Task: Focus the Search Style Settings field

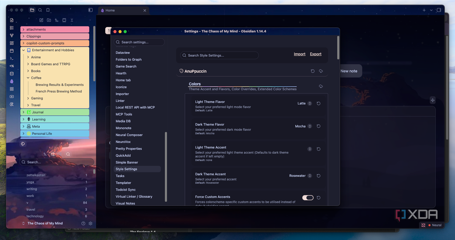Action: 219,55
